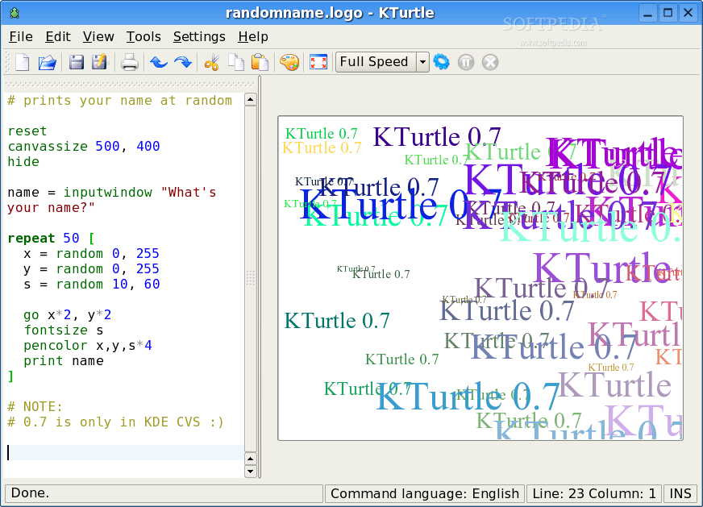Open an existing Logo file

pos(48,61)
